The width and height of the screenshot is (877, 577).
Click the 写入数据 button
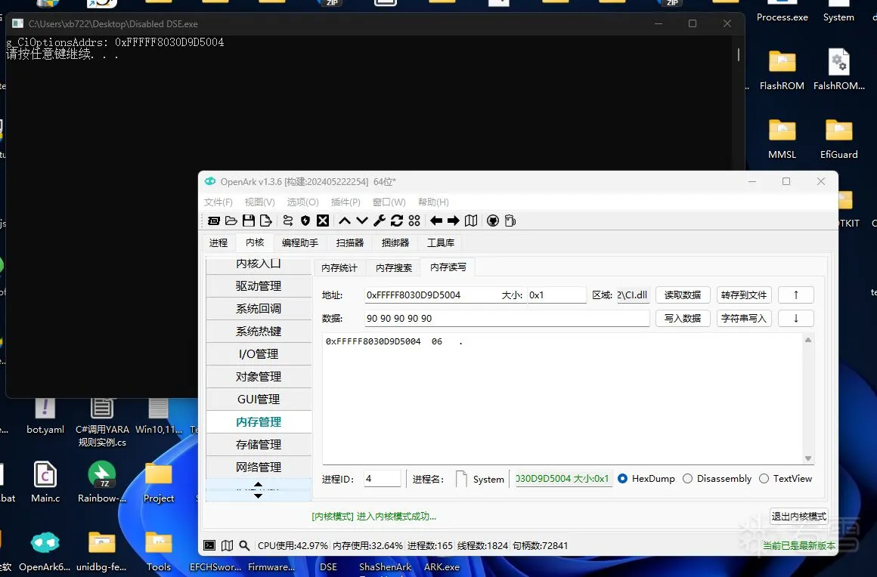click(683, 319)
